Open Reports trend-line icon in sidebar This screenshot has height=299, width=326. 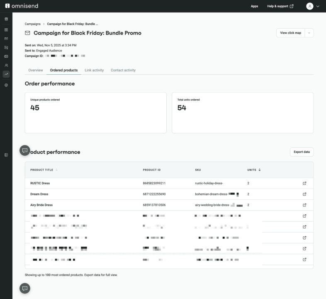(x=6, y=74)
